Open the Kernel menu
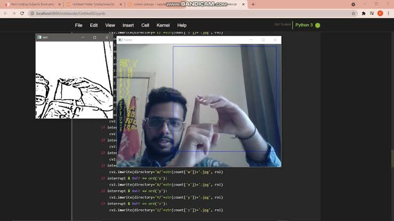394x221 pixels. (163, 26)
